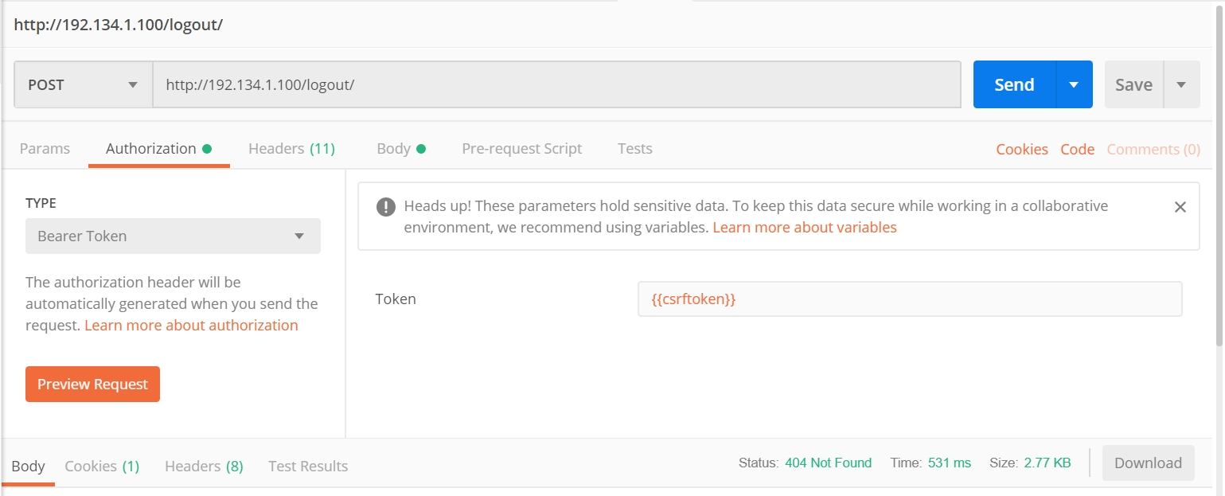Click the Token input field
The height and width of the screenshot is (496, 1225).
click(909, 299)
